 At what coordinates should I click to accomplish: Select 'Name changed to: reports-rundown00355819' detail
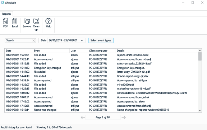click(143, 110)
